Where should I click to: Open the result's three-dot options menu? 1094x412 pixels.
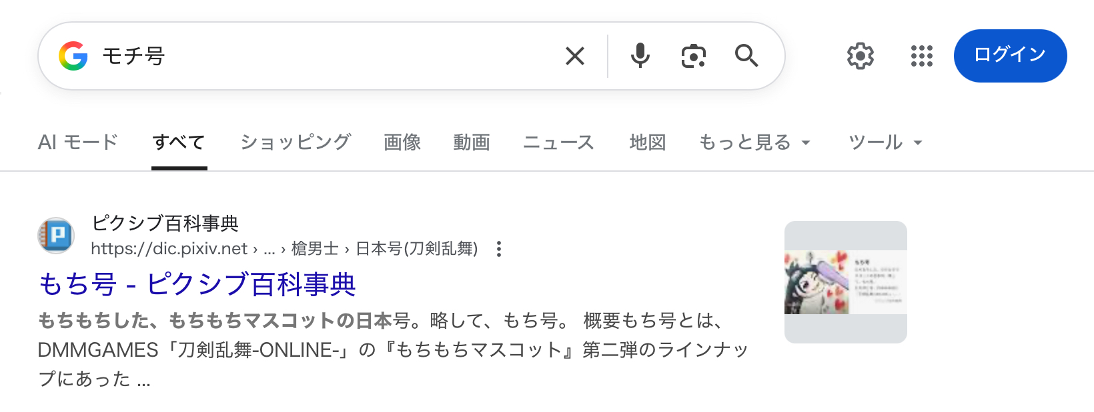499,249
